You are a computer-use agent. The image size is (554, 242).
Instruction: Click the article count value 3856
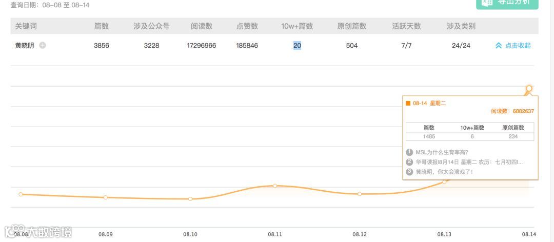tap(102, 46)
